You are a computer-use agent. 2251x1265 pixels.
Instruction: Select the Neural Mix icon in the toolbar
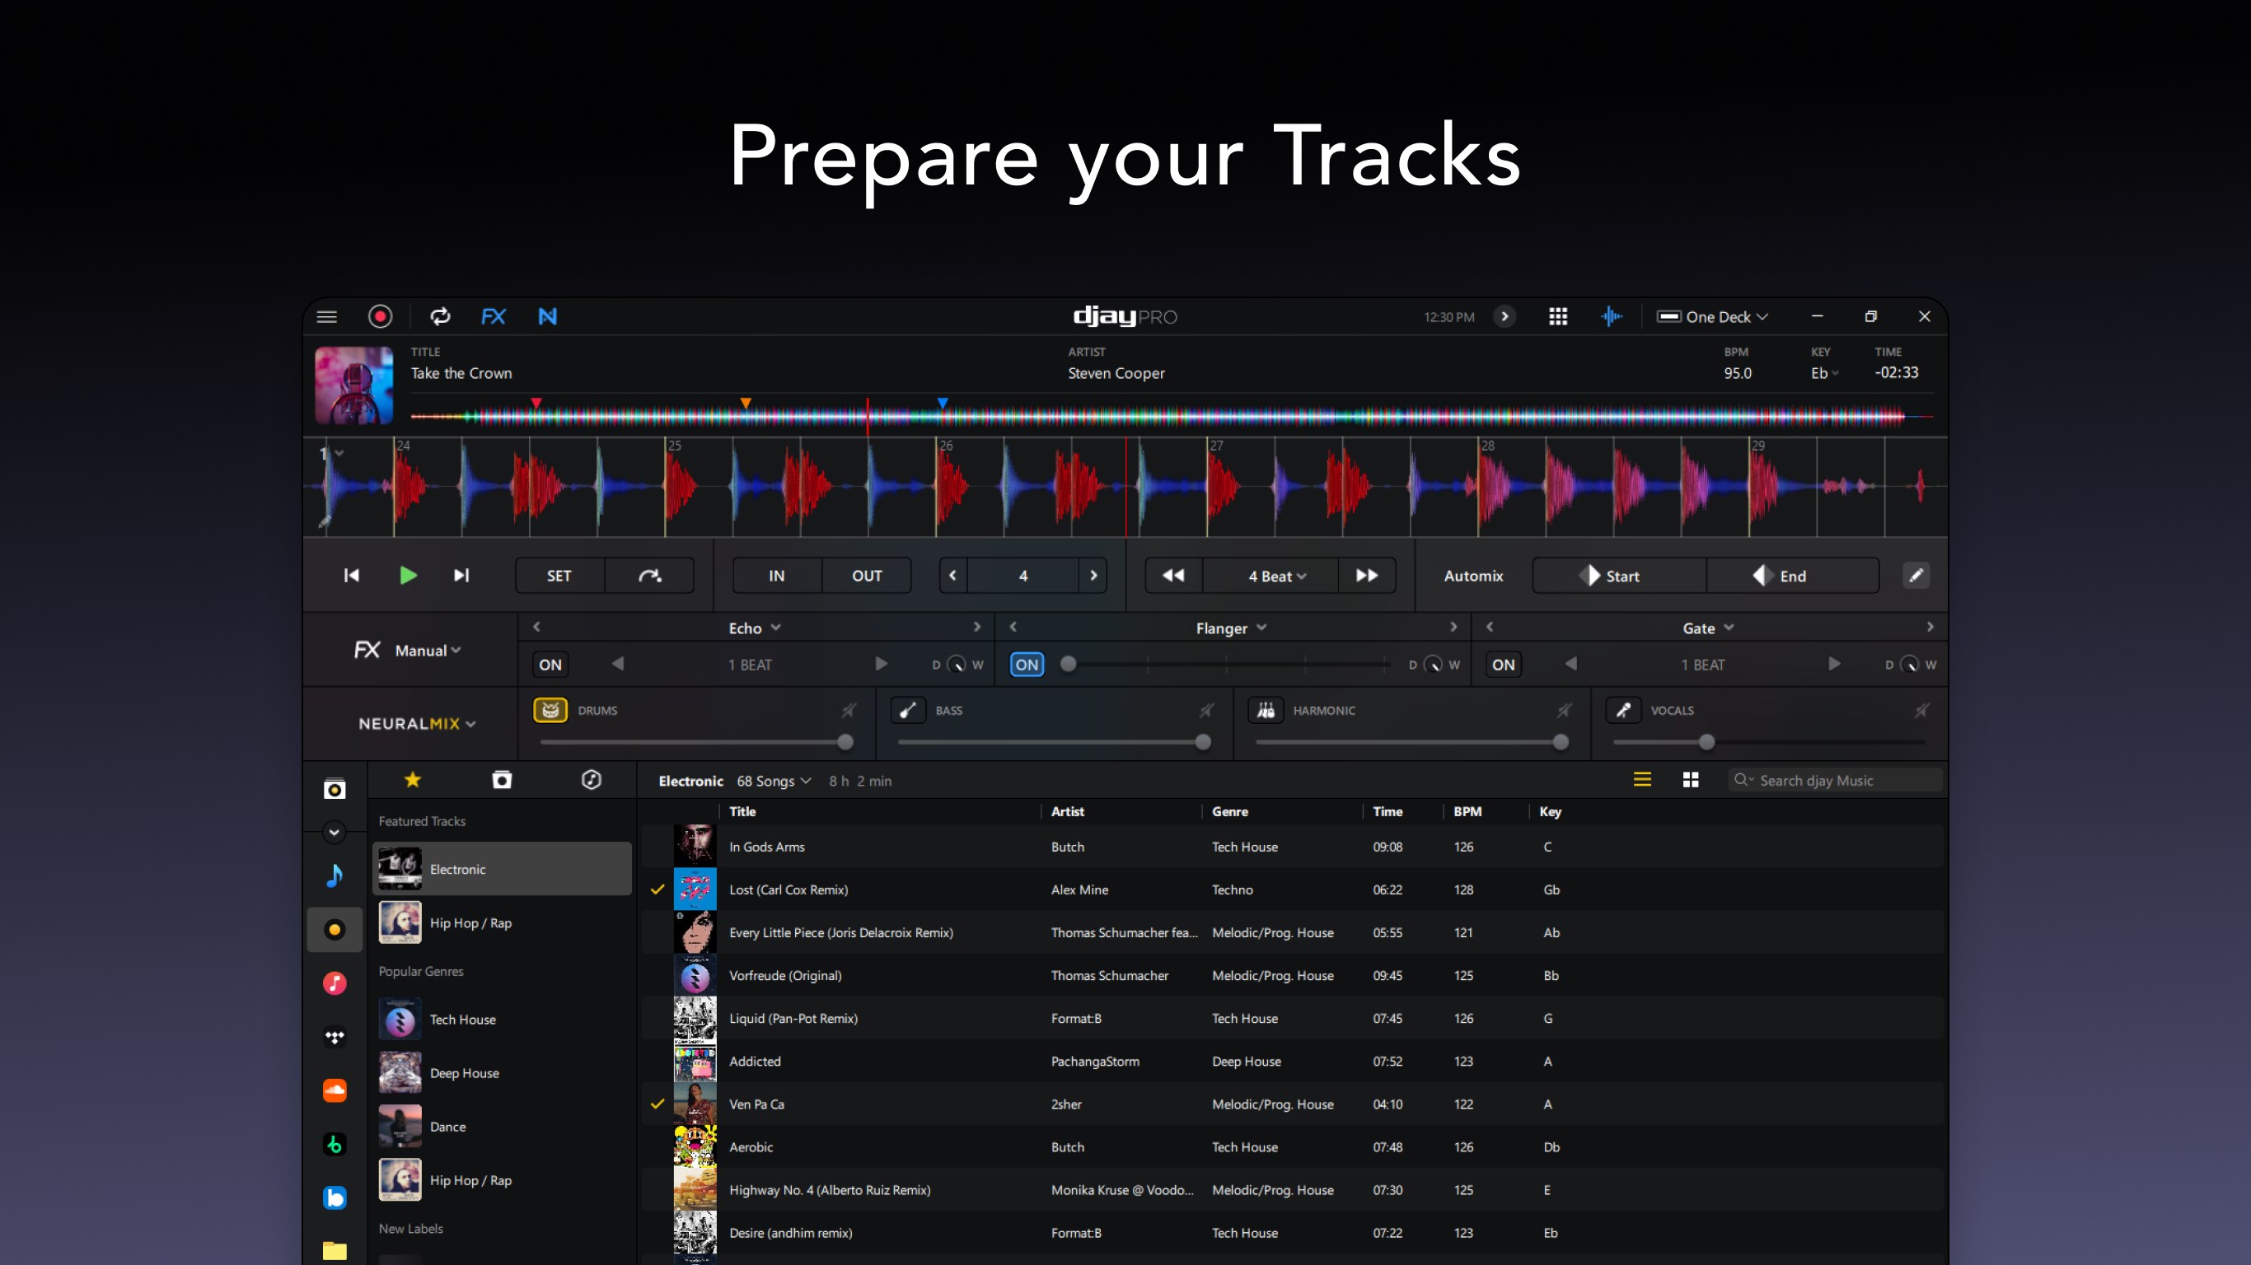(548, 316)
